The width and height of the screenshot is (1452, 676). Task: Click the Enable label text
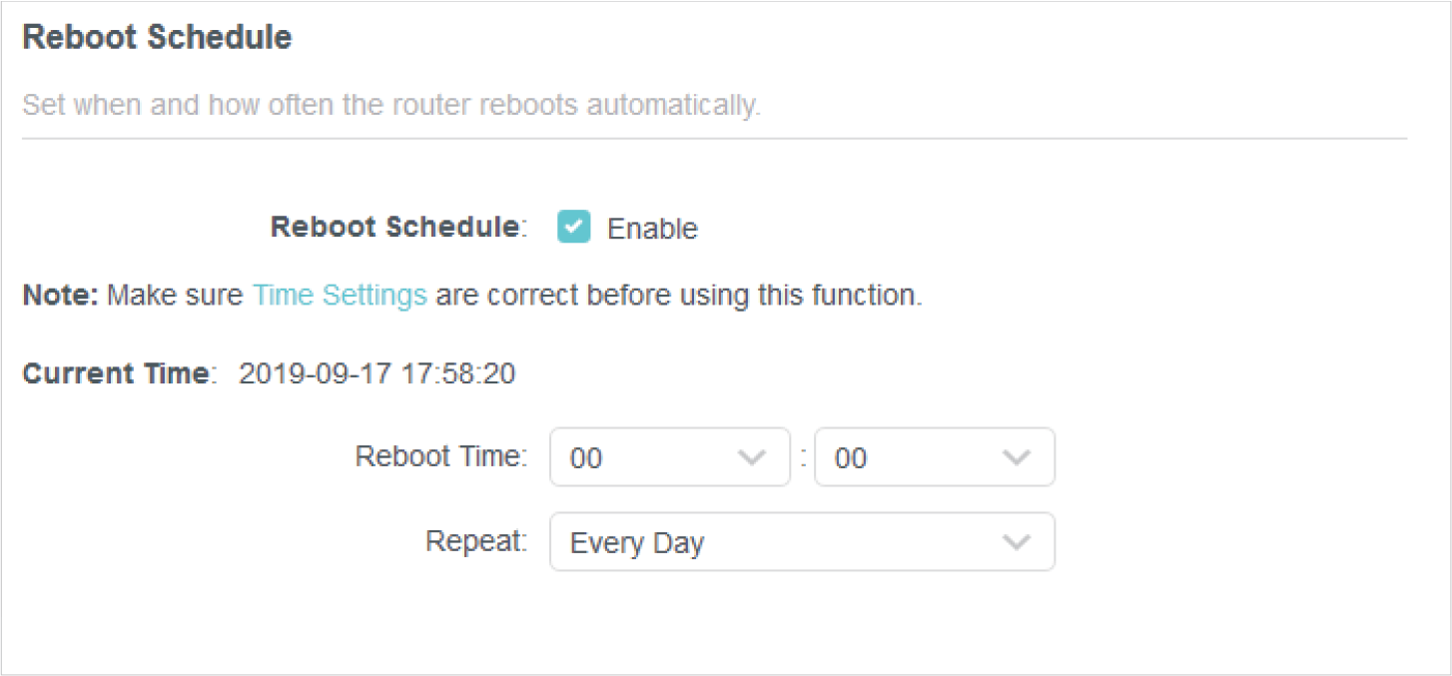(652, 229)
